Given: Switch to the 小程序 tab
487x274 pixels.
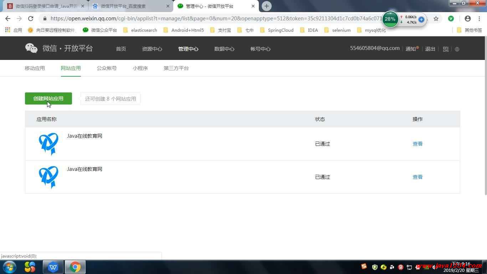Looking at the screenshot, I should [140, 68].
